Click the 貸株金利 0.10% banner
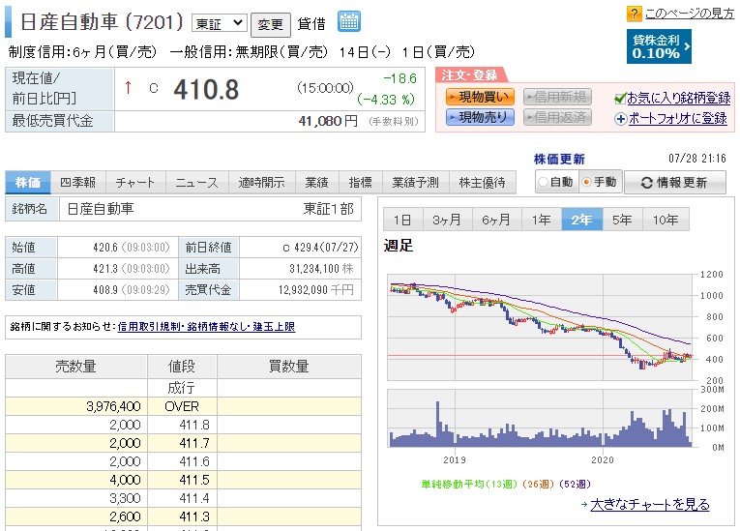 click(x=659, y=46)
